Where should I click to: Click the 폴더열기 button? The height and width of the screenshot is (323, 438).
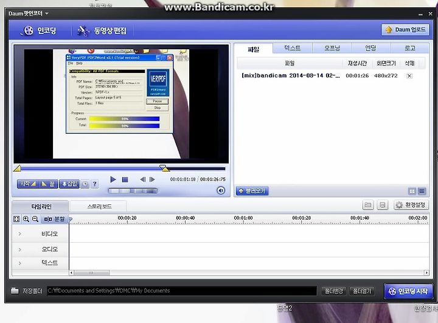(x=362, y=291)
